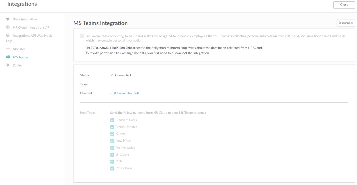Screen dimensions: 357x185
Task: Click the Monster dash icon in sidebar
Action: point(8,49)
